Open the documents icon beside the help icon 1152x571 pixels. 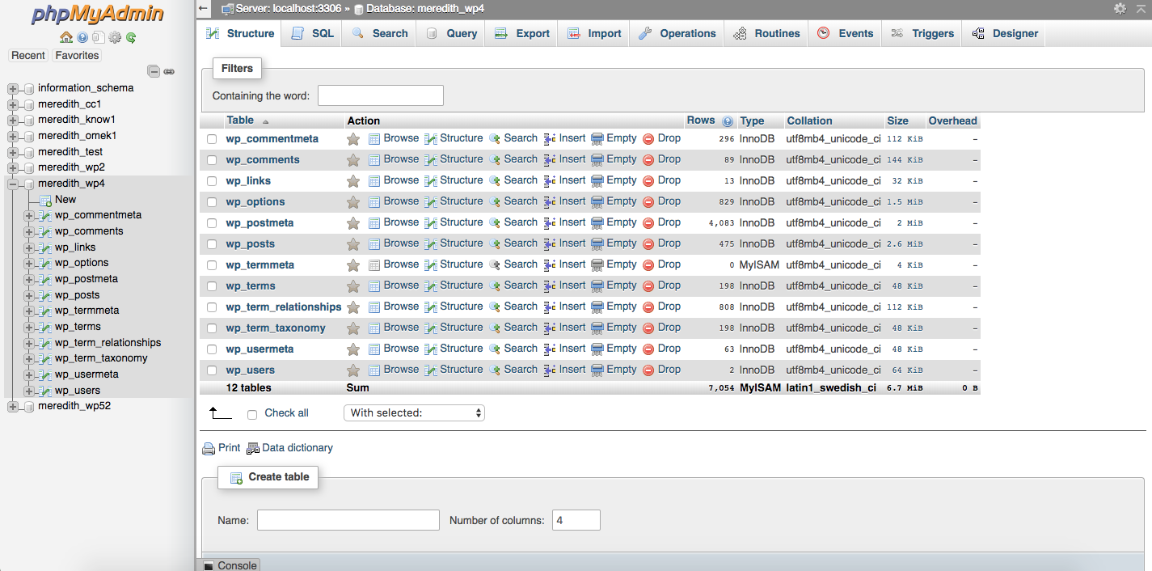(98, 37)
